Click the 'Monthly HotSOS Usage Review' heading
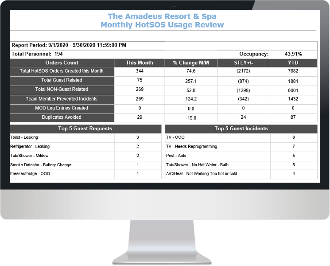Viewport: 330px width, 266px height. (x=162, y=25)
